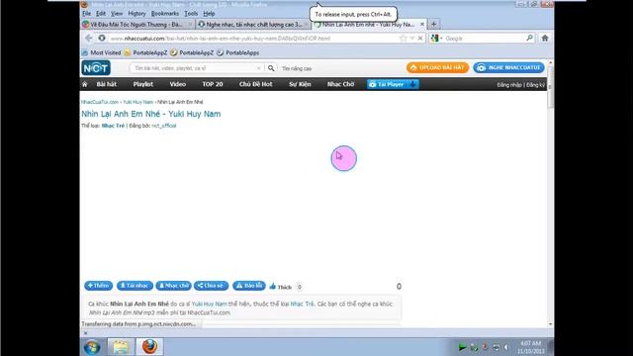
Task: Open the Playlist navigation item
Action: [x=142, y=84]
